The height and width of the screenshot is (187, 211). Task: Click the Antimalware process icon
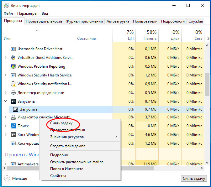[13, 164]
